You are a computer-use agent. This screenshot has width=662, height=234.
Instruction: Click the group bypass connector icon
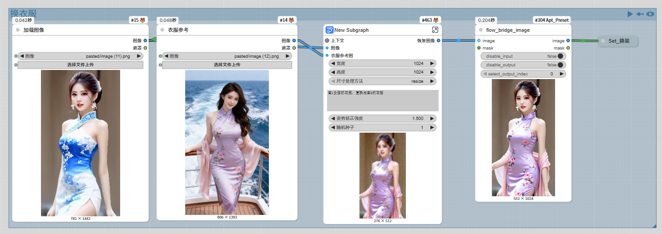click(x=640, y=14)
